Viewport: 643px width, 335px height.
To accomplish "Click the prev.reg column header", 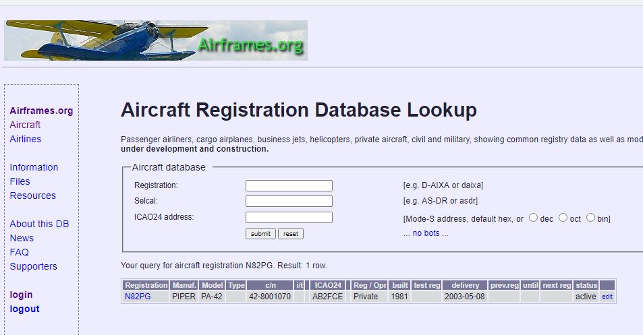I will tap(505, 285).
